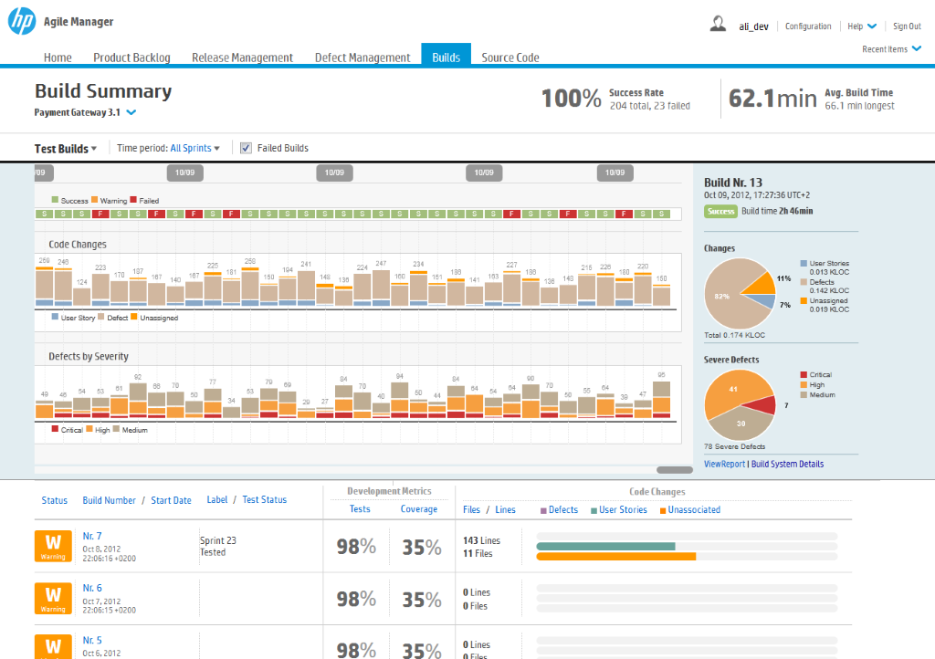Click the Warning status icon for build Nr. 6
The height and width of the screenshot is (659, 935).
(53, 598)
